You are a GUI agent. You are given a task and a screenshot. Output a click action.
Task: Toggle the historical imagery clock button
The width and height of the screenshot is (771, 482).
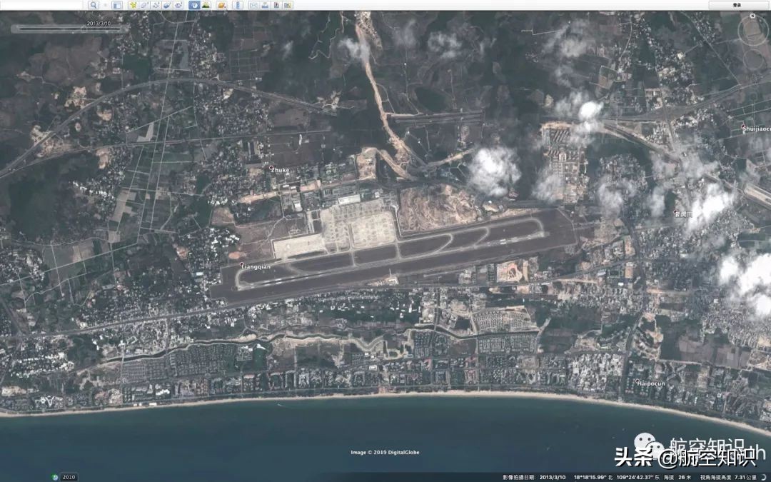pyautogui.click(x=195, y=5)
